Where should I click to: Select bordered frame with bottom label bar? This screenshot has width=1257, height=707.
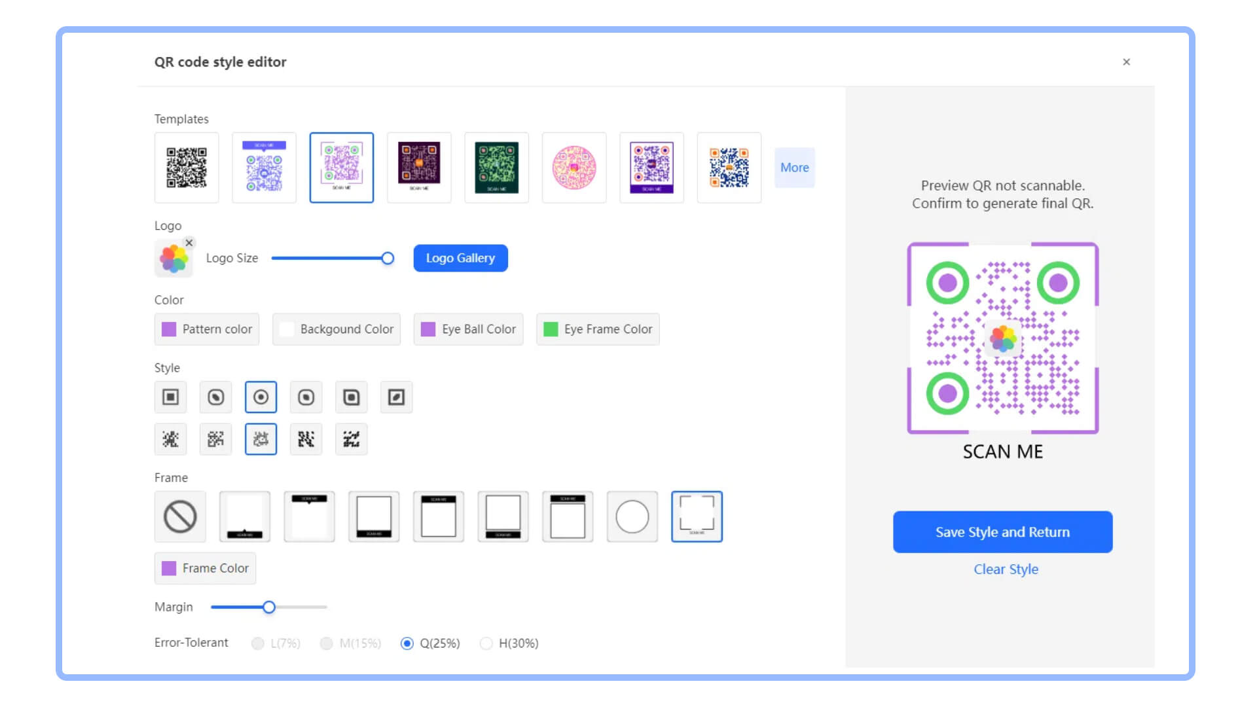point(374,517)
